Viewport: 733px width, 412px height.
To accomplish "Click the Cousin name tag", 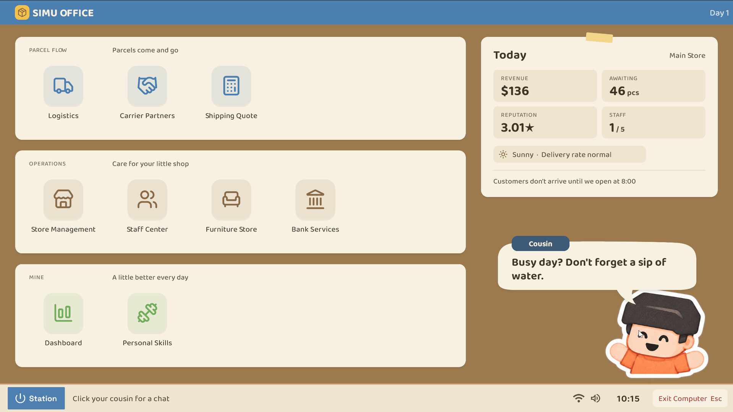I will [x=540, y=243].
